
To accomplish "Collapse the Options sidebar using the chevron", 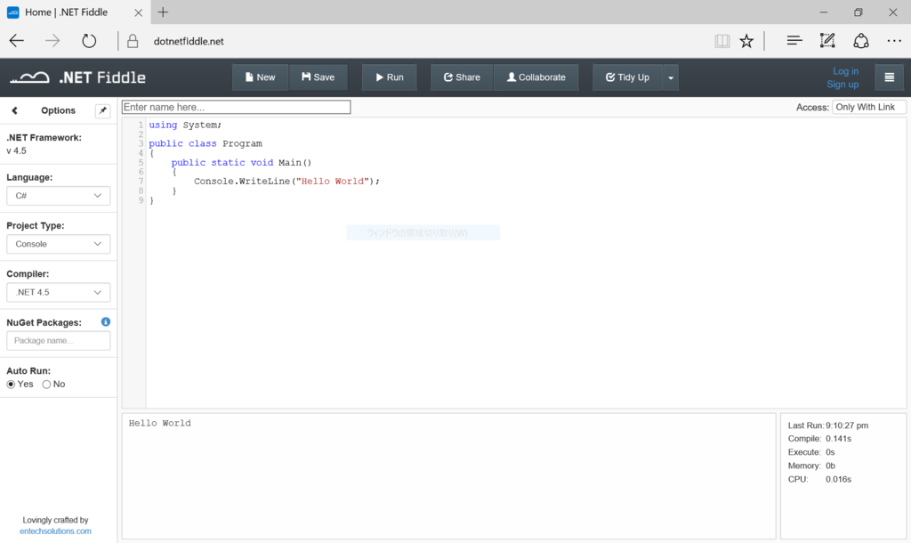I will [14, 110].
